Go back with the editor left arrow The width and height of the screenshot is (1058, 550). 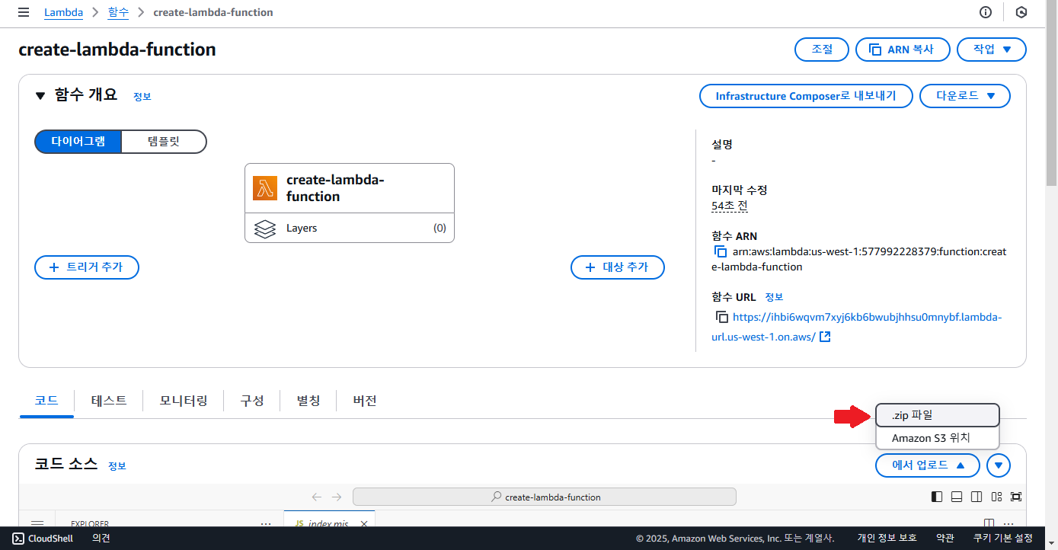[317, 497]
